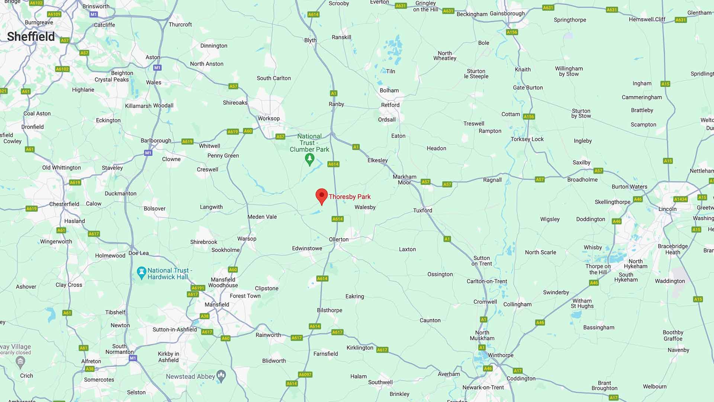This screenshot has width=714, height=402.
Task: Click the Mansfield town label
Action: click(x=217, y=304)
